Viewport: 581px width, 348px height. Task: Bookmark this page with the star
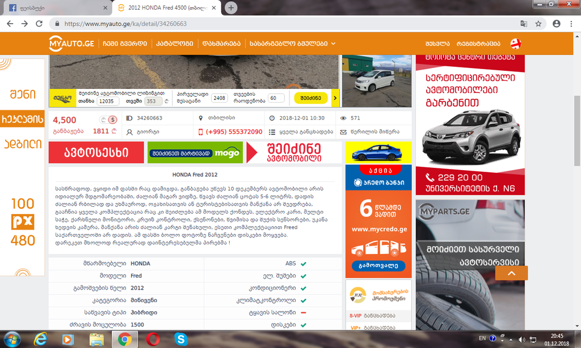point(538,24)
